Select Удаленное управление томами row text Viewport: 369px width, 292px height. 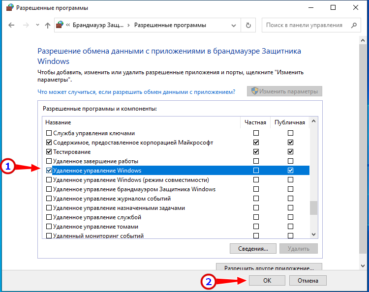tap(95, 227)
